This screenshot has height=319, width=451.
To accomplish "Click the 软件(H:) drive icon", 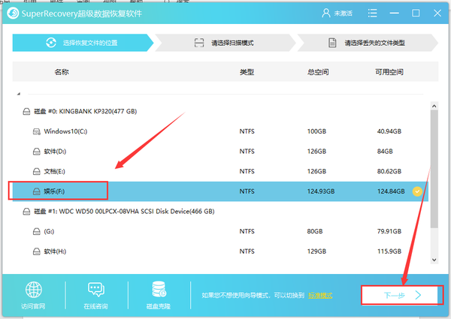I will (37, 251).
